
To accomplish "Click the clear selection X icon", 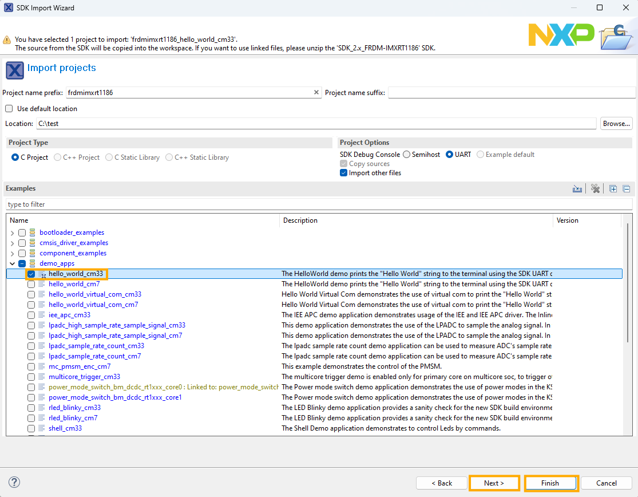I will pos(595,189).
